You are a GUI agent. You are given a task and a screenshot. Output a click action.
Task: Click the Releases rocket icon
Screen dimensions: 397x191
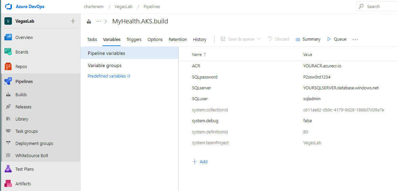pos(8,107)
